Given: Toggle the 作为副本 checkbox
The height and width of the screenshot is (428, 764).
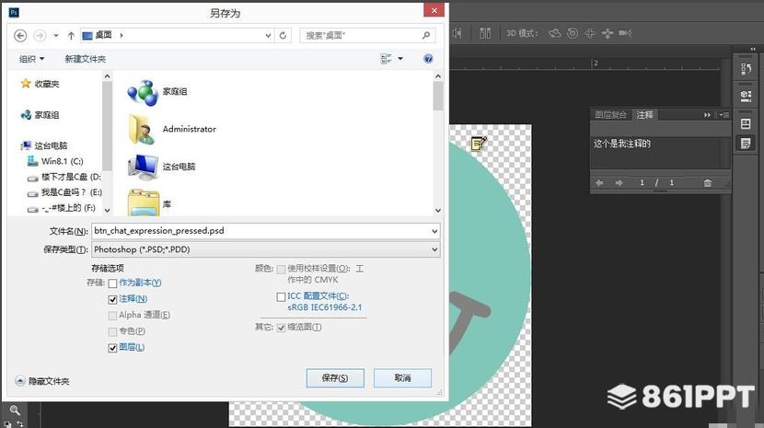Looking at the screenshot, I should (112, 283).
